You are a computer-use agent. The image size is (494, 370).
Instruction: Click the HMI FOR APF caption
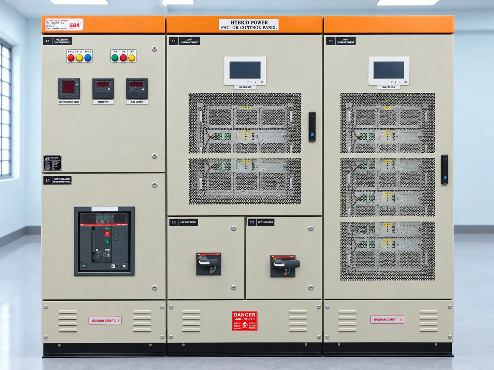tap(245, 87)
